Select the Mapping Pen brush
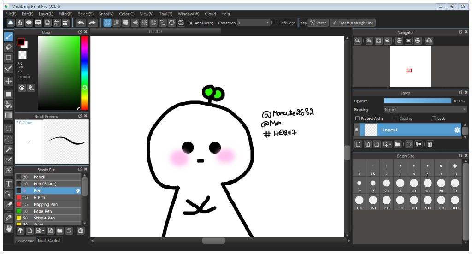The image size is (472, 254). 48,205
